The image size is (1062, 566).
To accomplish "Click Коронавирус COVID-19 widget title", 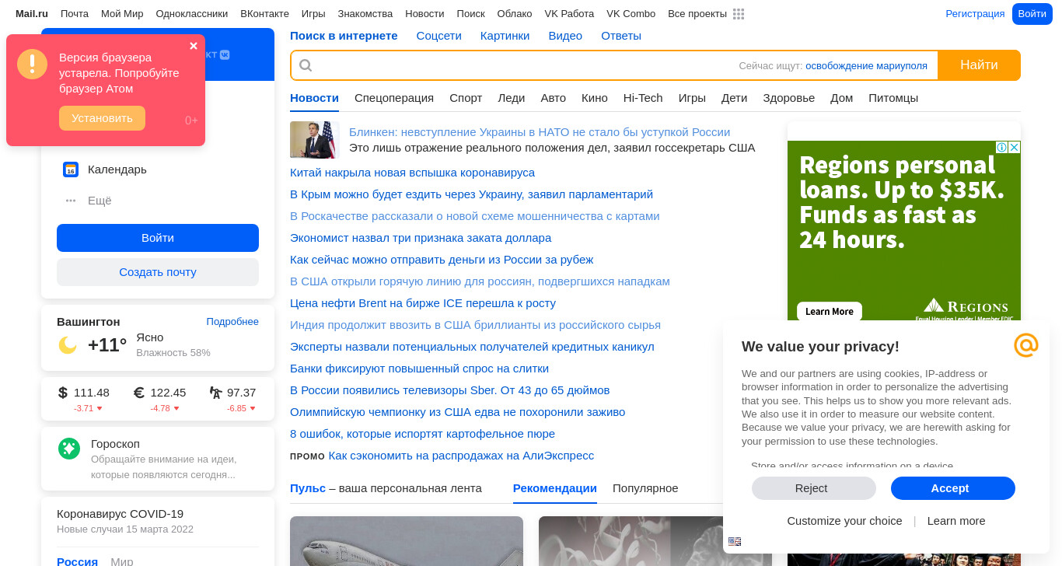I will [x=121, y=514].
